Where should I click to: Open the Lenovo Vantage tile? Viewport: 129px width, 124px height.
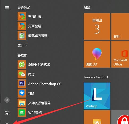coord(97,96)
